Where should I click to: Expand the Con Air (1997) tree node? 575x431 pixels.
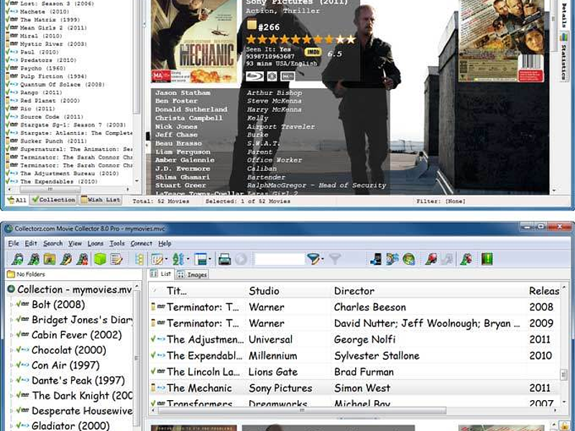click(11, 366)
